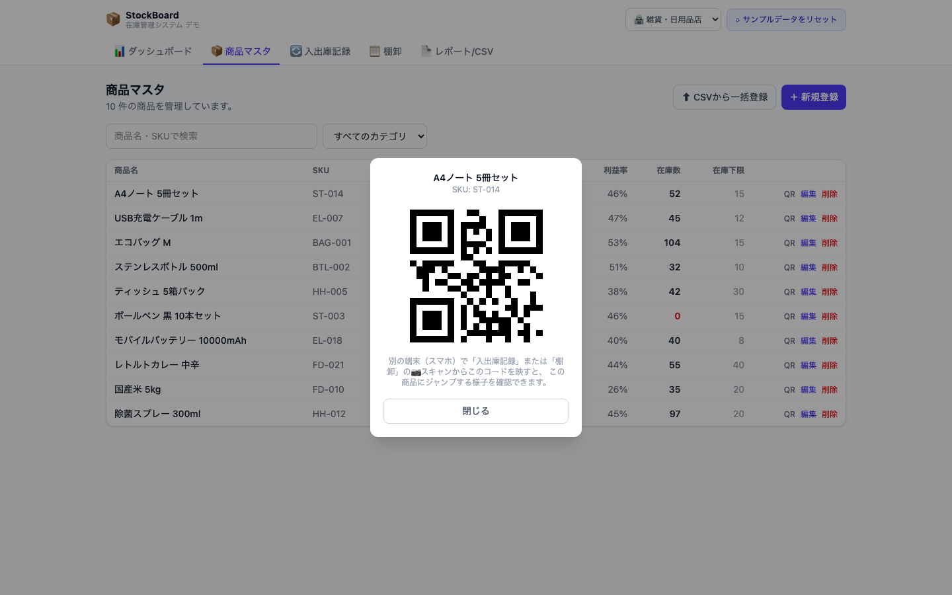Open the 雑貨・日用品店 store dropdown
This screenshot has height=595, width=952.
673,20
